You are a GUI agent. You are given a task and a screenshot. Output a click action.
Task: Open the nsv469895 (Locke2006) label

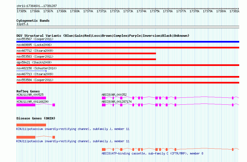(34, 45)
